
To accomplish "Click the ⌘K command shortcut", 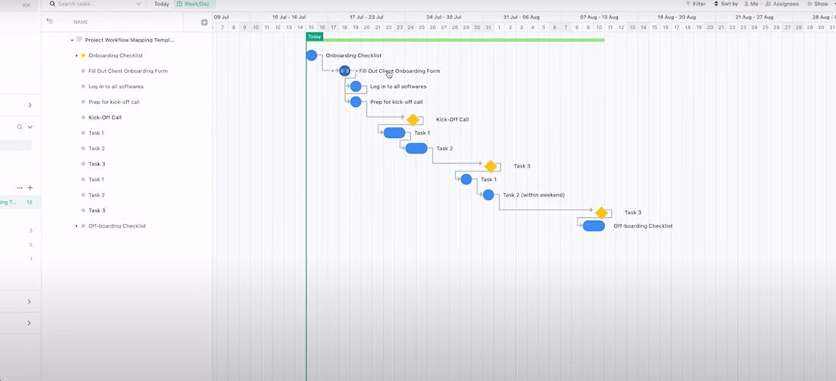I will [x=26, y=5].
